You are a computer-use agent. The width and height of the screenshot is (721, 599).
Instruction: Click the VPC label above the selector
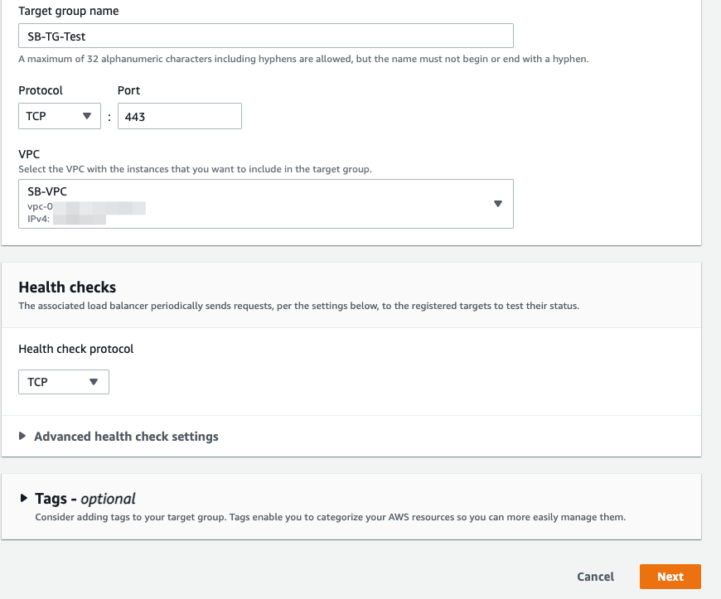[x=29, y=154]
